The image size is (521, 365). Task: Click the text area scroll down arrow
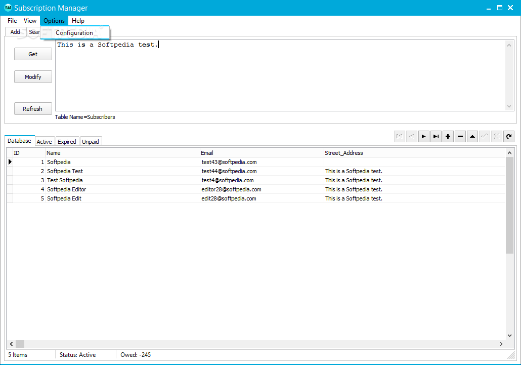click(x=509, y=106)
